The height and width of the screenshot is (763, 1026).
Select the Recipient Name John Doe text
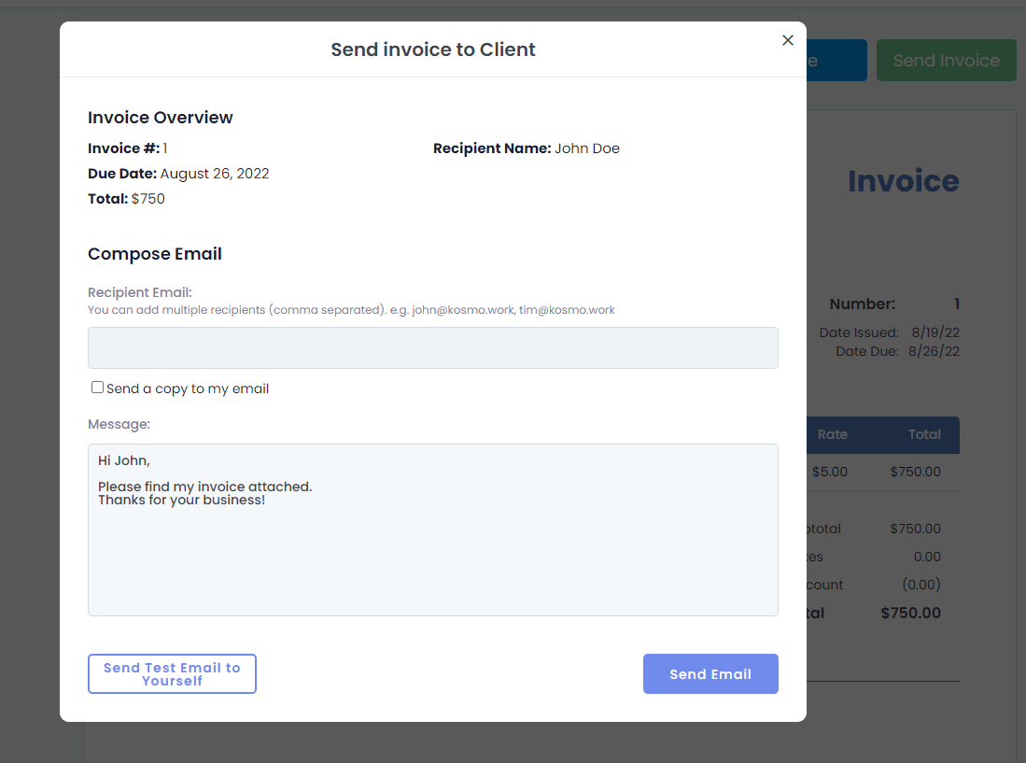[x=587, y=148]
